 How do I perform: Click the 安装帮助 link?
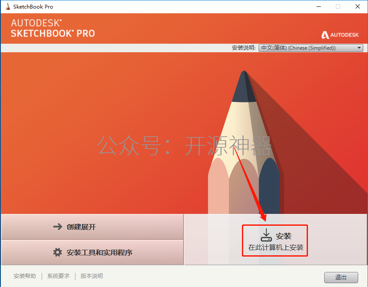pyautogui.click(x=25, y=276)
